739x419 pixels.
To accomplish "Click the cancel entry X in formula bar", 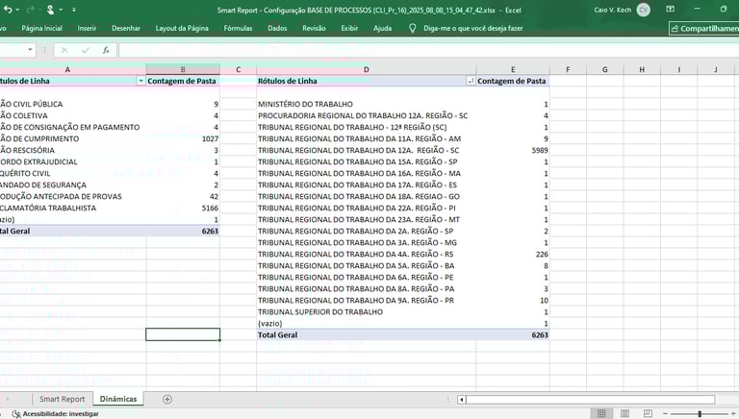I will pyautogui.click(x=64, y=50).
